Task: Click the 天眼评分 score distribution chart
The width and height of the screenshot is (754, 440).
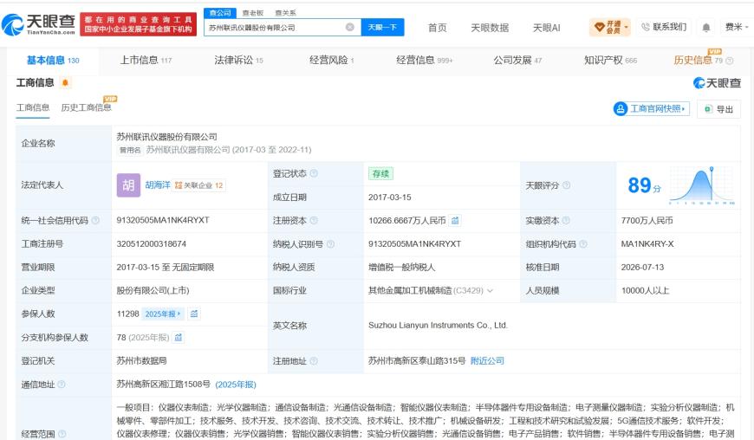Action: point(702,185)
